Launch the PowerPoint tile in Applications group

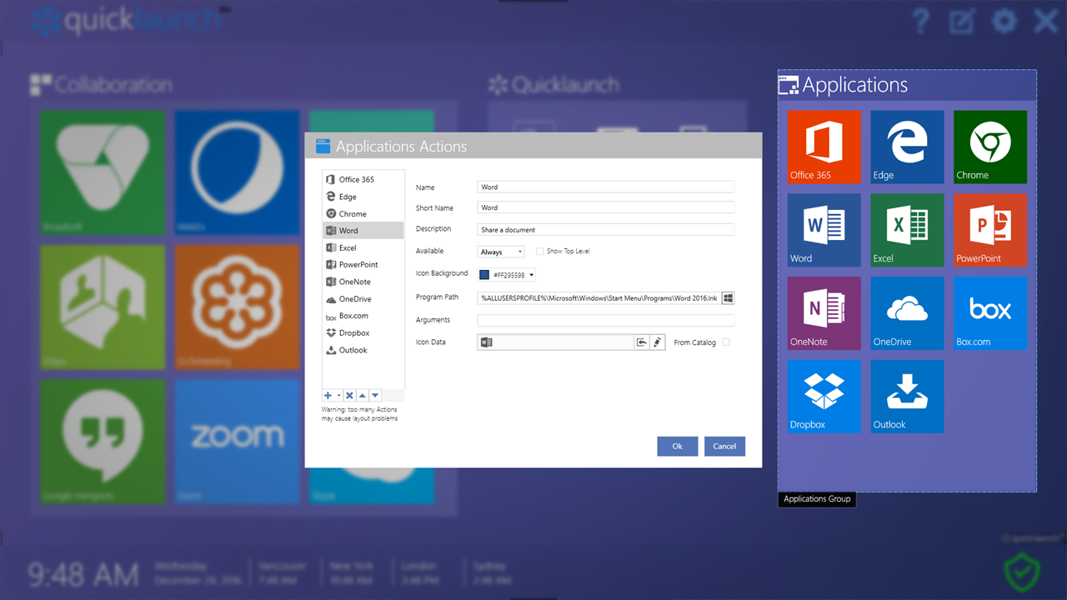click(x=990, y=230)
